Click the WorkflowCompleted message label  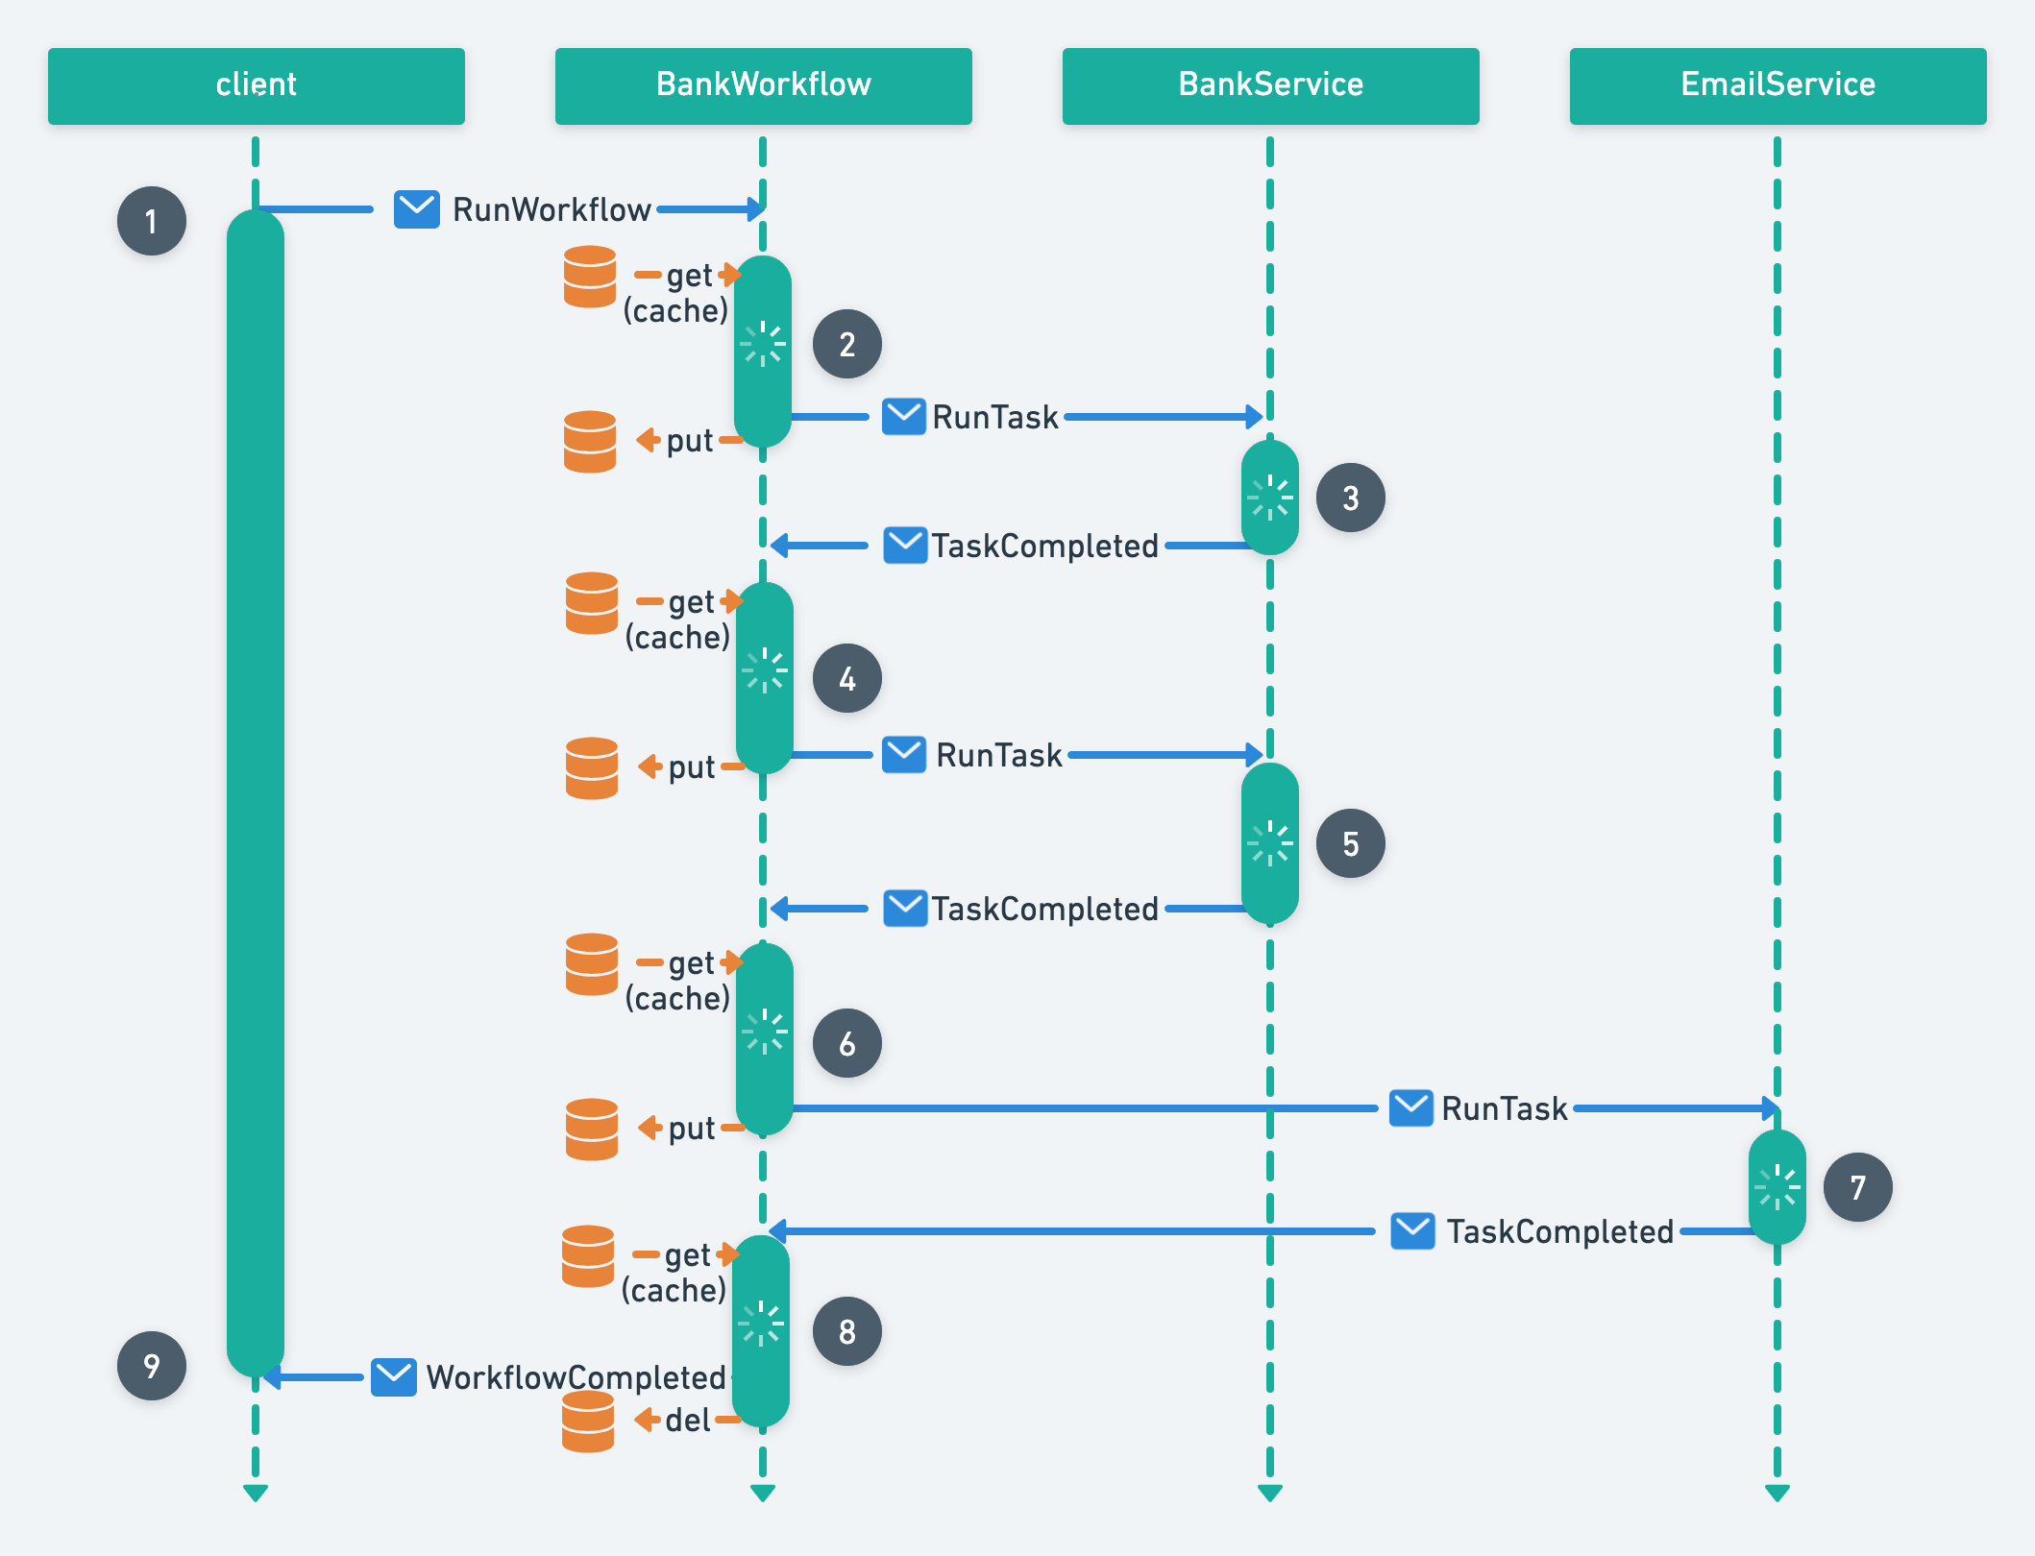(x=576, y=1377)
